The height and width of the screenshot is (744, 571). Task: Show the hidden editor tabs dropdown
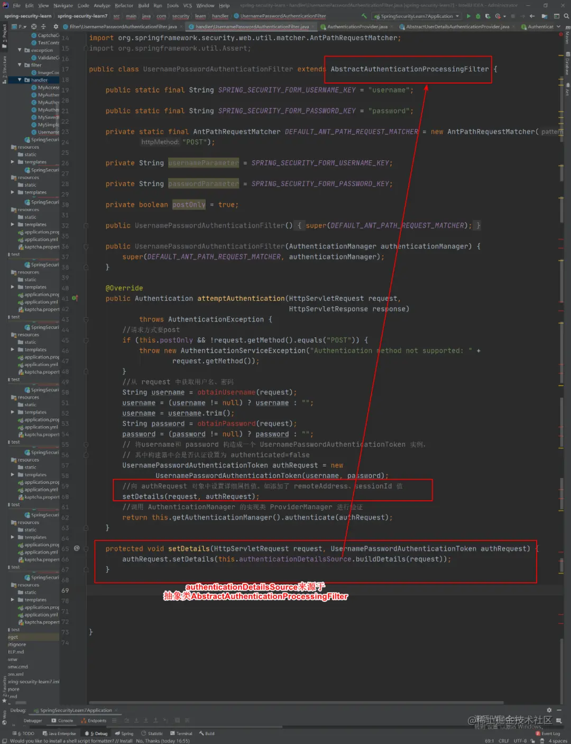[558, 26]
